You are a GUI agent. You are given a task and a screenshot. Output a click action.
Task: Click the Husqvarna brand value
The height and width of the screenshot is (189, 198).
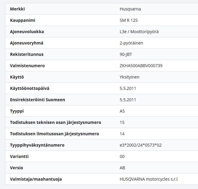click(x=130, y=9)
